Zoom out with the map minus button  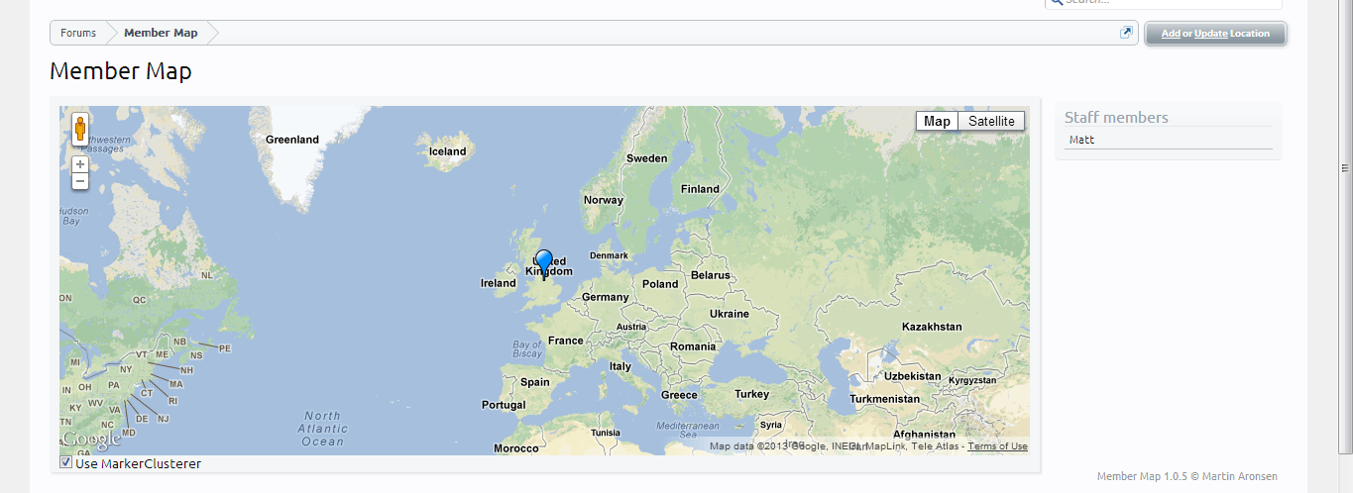80,181
